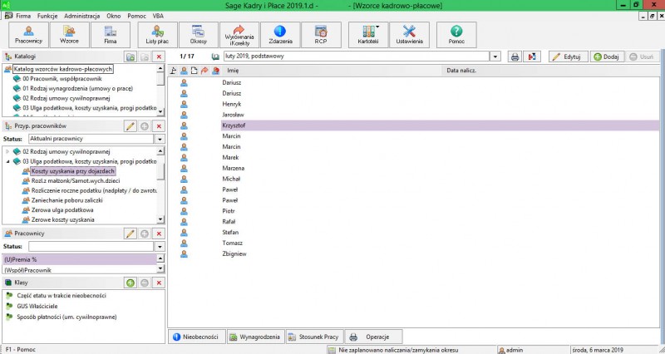Screen dimensions: 665x354
Task: Select '01 Rodzaj wynagrodzenia (umowy o pracę)' catalog
Action: 77,89
